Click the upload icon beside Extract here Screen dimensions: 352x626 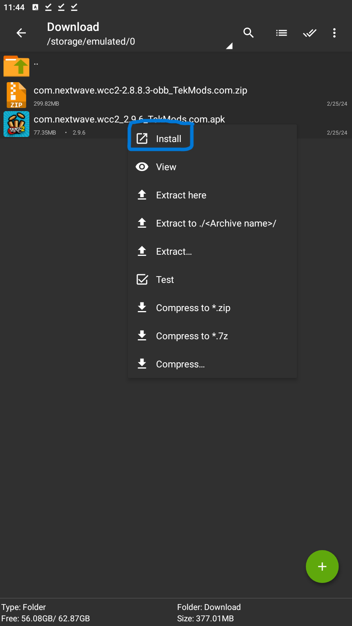(x=142, y=195)
